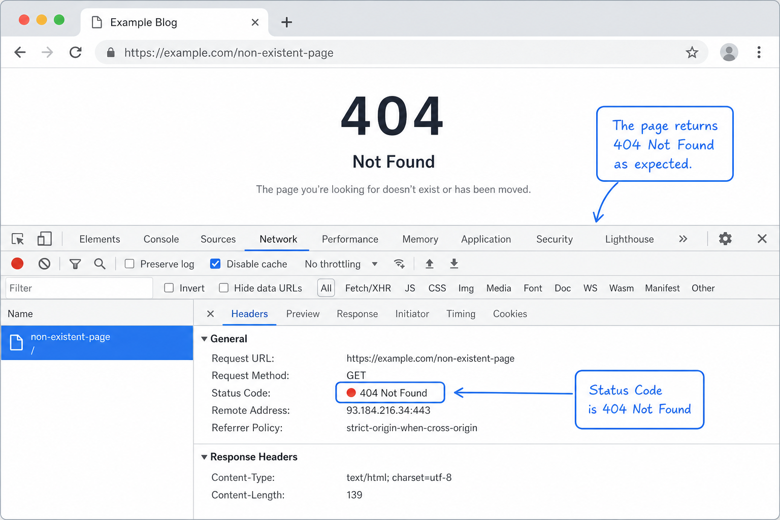Close the Example Blog tab
Screen dimensions: 780x520
pyautogui.click(x=255, y=22)
